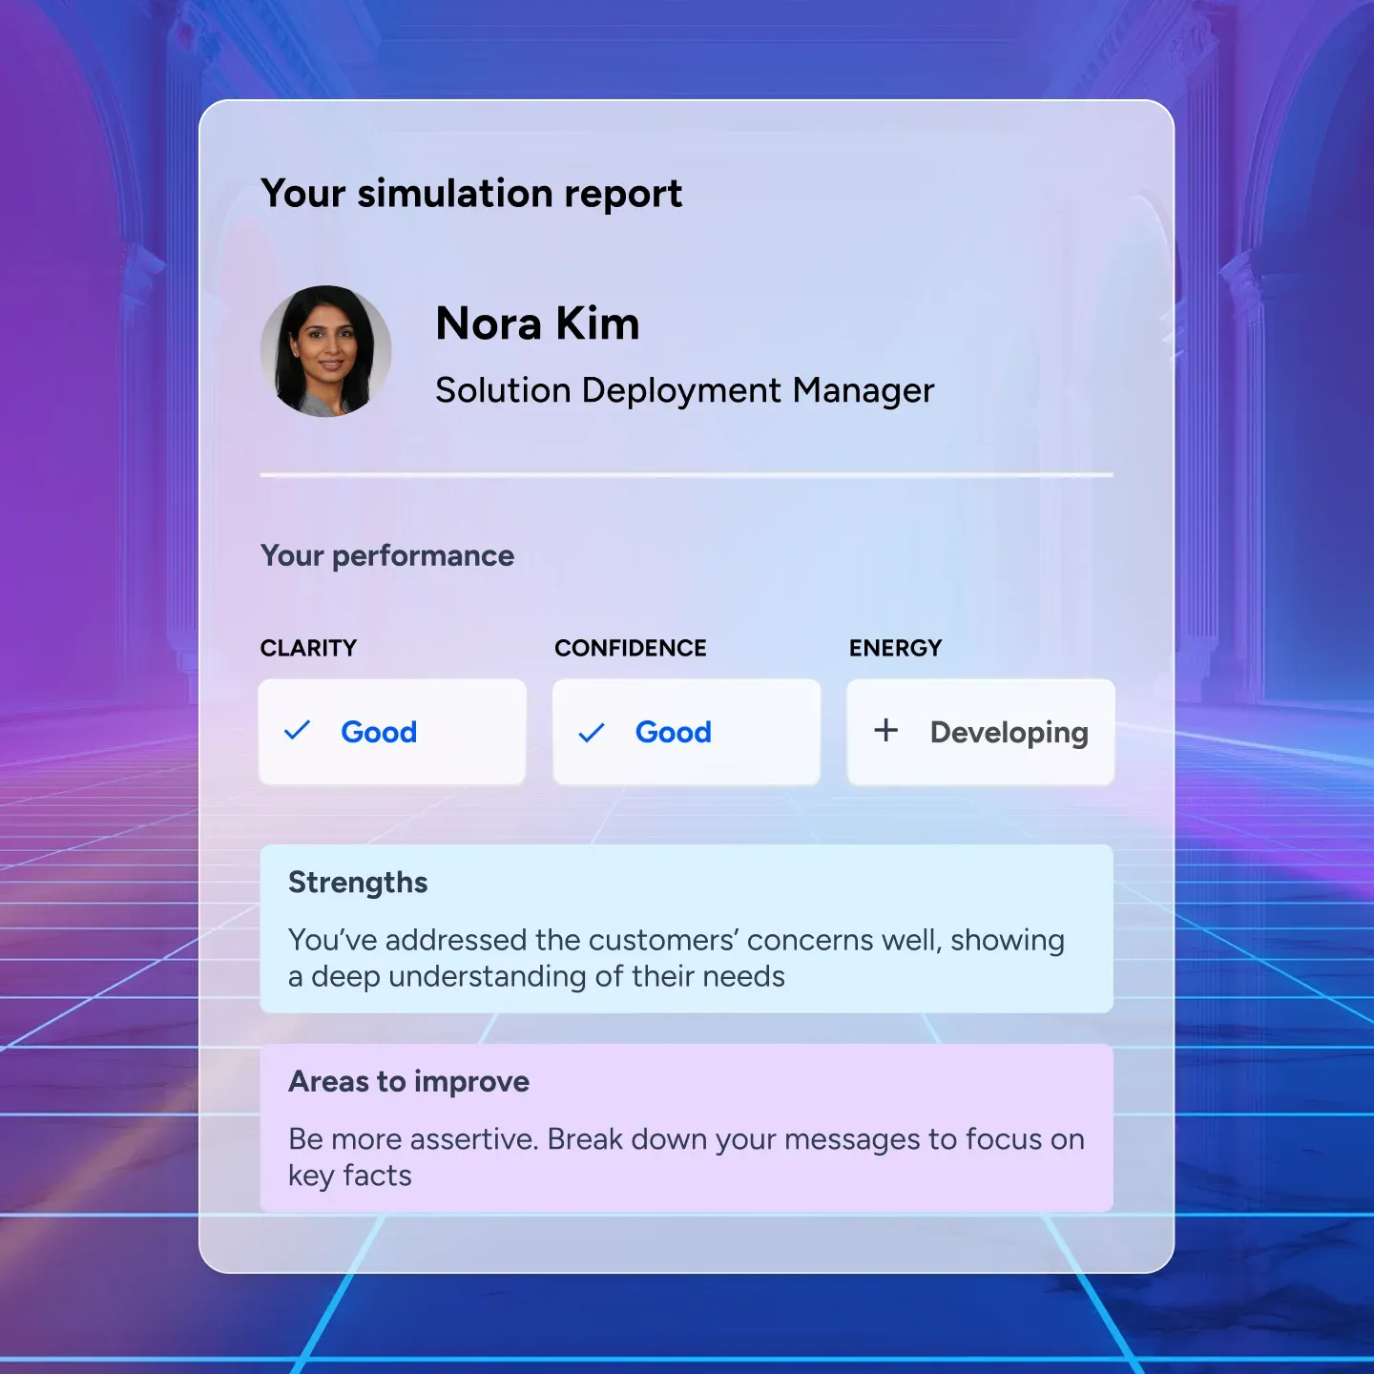
Task: Click the "Be more assertive" improvement text
Action: tap(685, 1139)
